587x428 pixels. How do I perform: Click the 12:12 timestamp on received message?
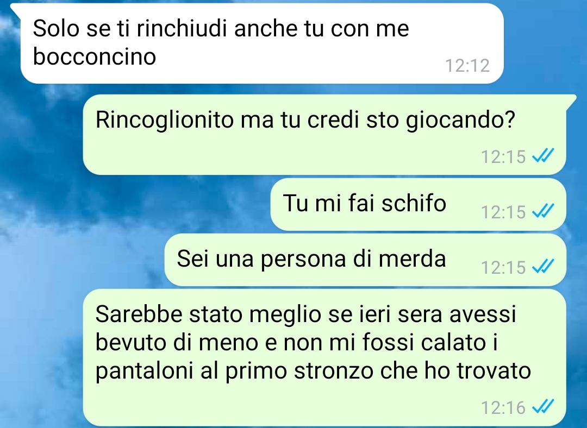click(x=467, y=66)
